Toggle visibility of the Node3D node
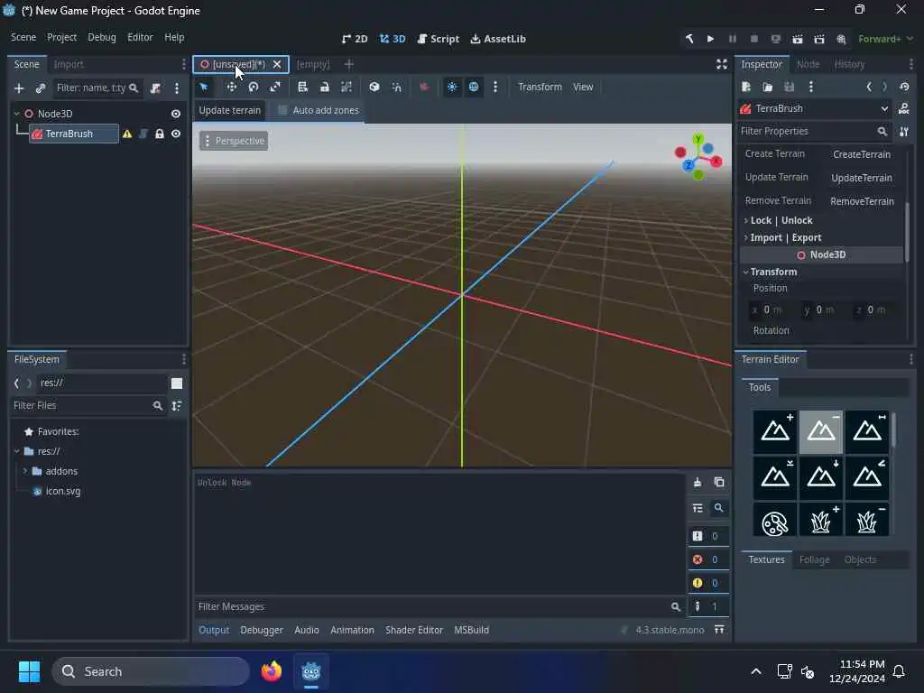 coord(176,114)
